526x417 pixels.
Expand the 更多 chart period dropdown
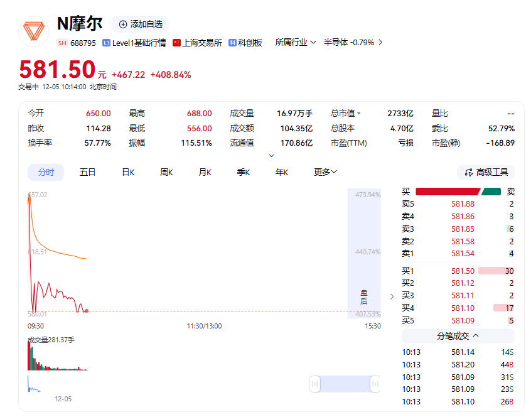(x=326, y=172)
